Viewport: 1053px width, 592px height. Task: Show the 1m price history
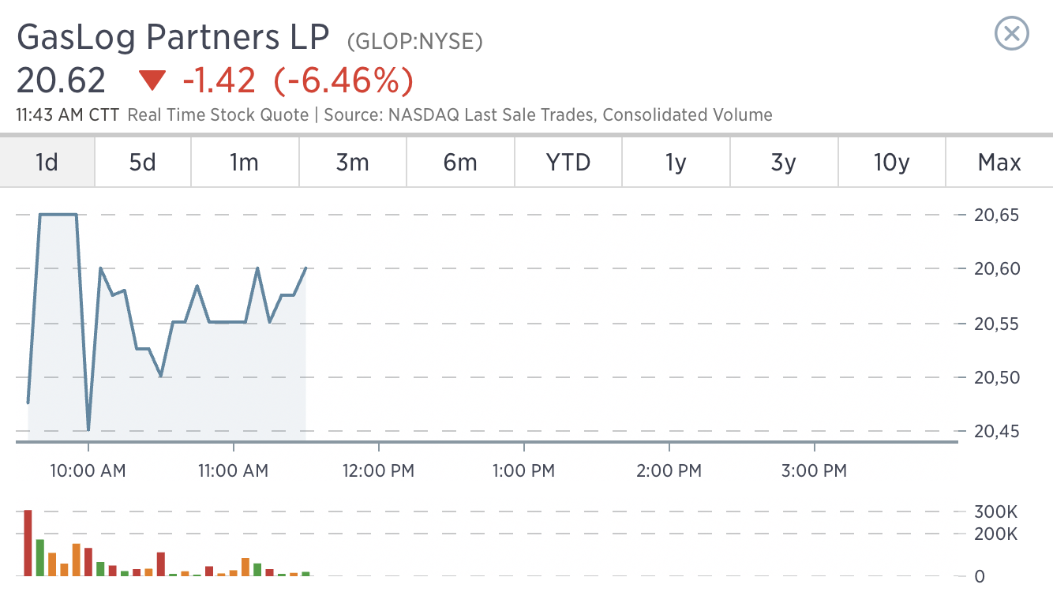tap(245, 163)
